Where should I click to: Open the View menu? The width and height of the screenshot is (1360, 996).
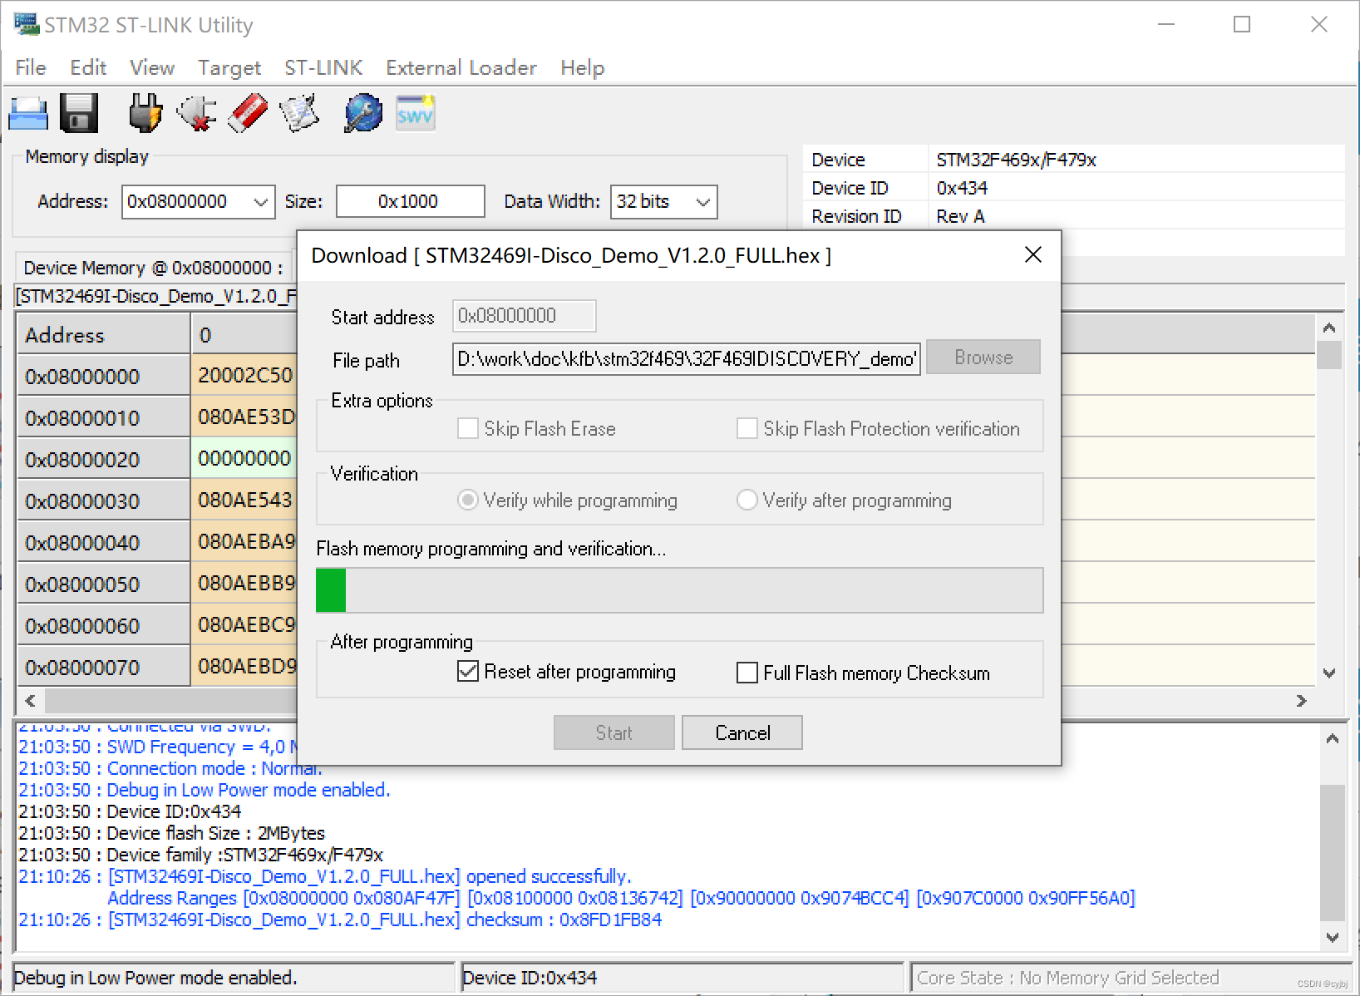point(152,67)
